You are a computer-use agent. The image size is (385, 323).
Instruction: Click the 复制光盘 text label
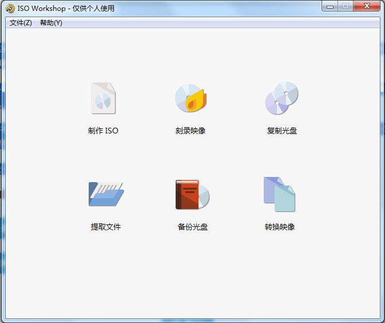click(282, 131)
